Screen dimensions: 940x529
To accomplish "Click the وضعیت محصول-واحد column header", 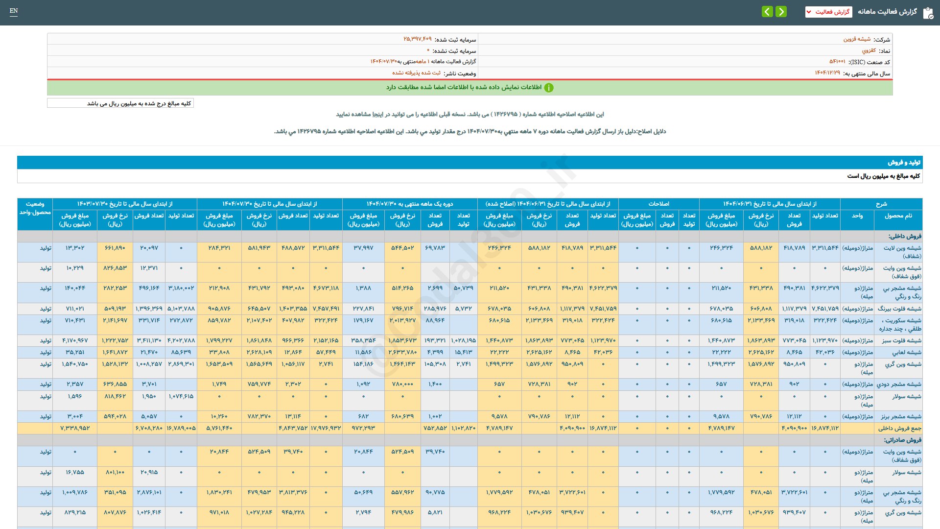I will (35, 208).
